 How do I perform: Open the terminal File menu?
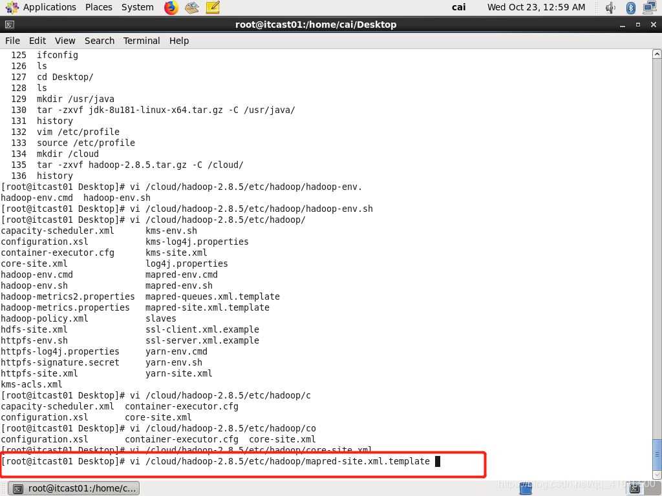point(12,41)
